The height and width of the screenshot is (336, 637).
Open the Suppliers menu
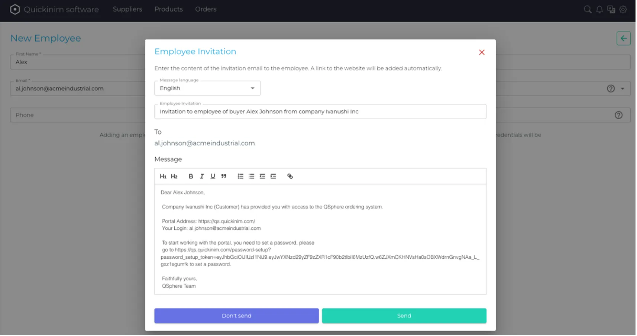(x=127, y=9)
